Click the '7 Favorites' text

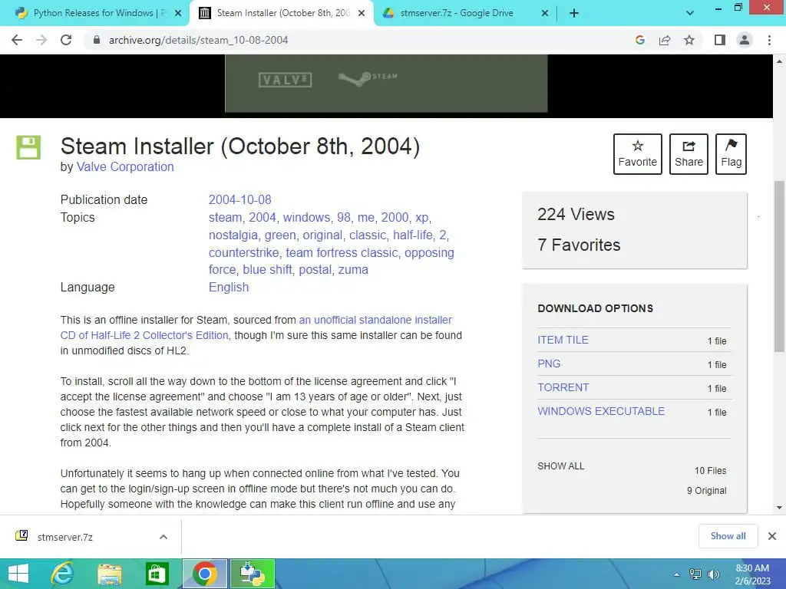tap(579, 245)
